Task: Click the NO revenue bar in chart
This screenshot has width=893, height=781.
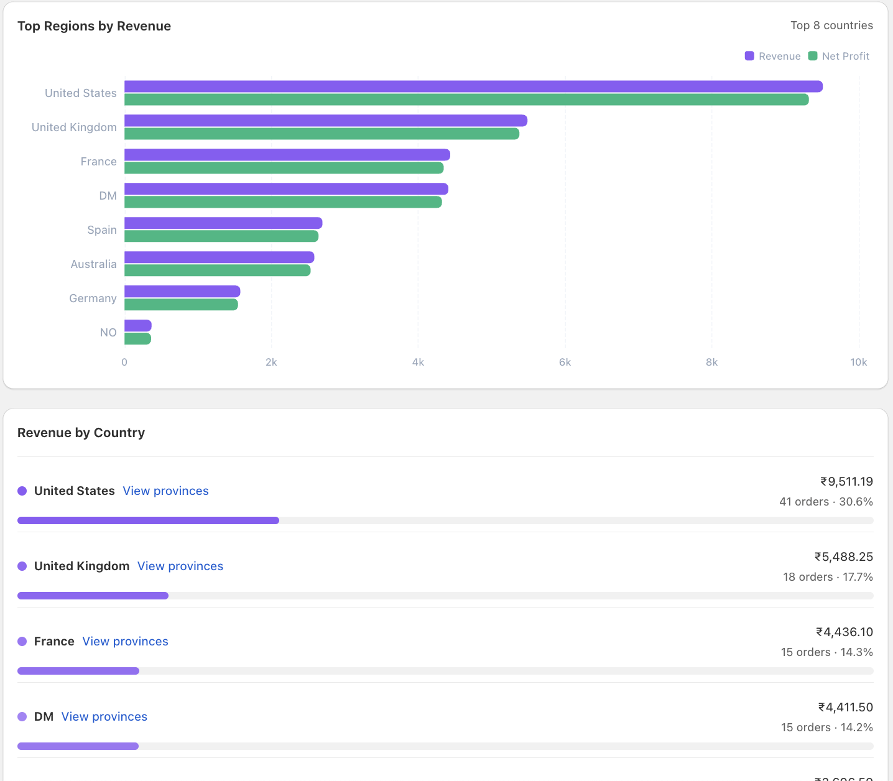Action: [x=138, y=326]
